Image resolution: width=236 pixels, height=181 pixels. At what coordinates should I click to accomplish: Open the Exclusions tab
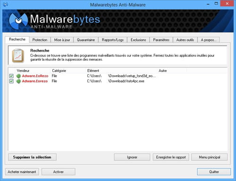pyautogui.click(x=138, y=40)
